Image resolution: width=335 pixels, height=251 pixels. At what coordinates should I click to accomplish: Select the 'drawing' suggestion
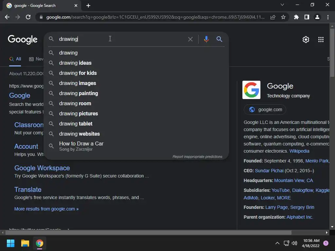pyautogui.click(x=136, y=53)
